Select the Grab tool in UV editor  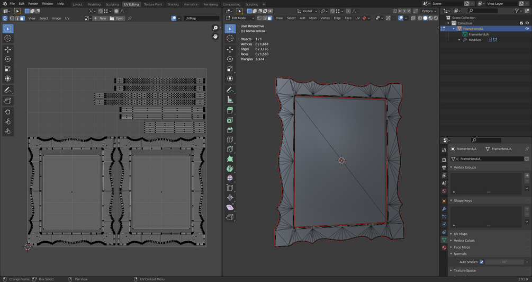pyautogui.click(x=8, y=112)
